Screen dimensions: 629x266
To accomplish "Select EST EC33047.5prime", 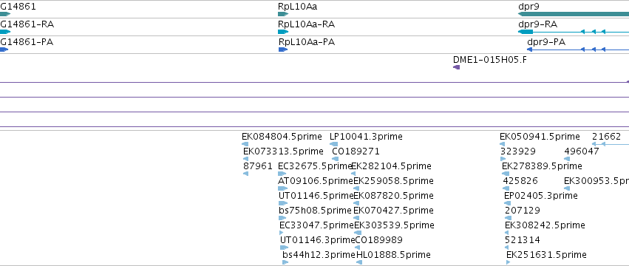I will click(317, 226).
